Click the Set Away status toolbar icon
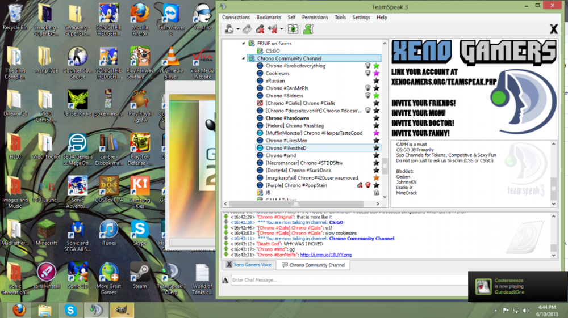This screenshot has width=568, height=318. click(229, 29)
